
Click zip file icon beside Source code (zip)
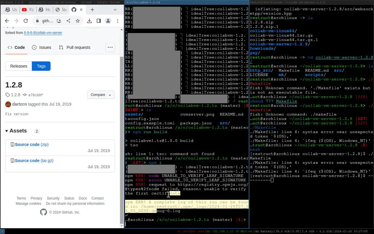tap(13, 144)
